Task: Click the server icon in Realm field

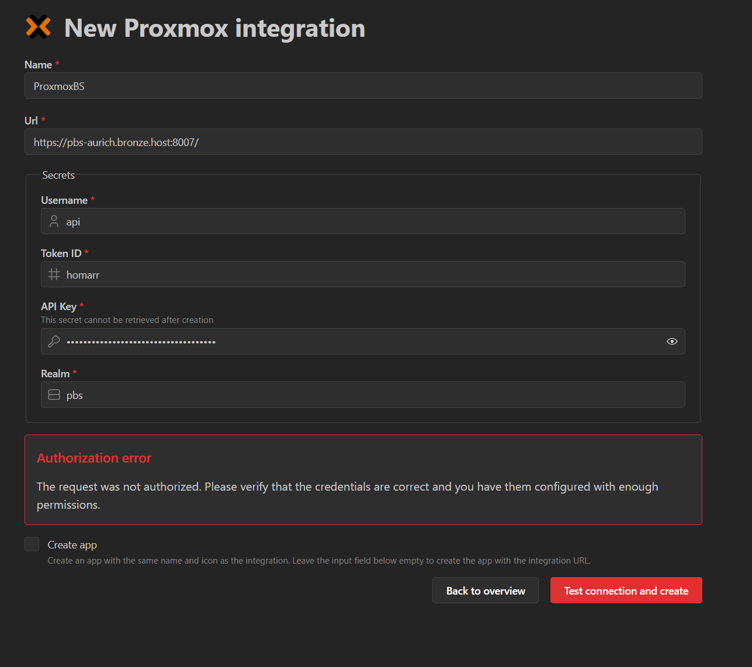Action: [54, 395]
